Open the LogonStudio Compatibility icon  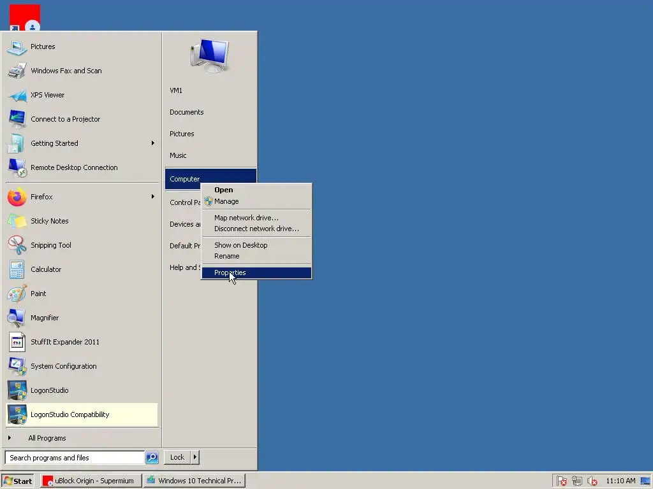(x=17, y=415)
